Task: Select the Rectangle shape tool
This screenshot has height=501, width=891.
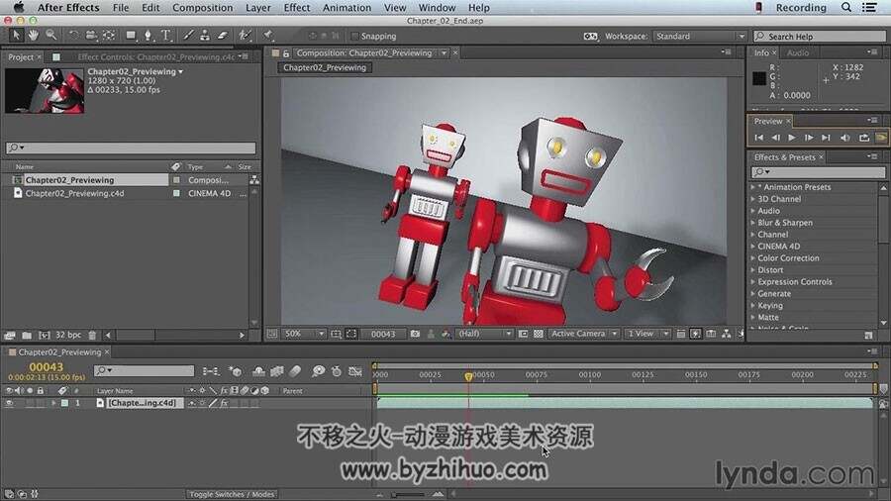Action: (x=131, y=36)
